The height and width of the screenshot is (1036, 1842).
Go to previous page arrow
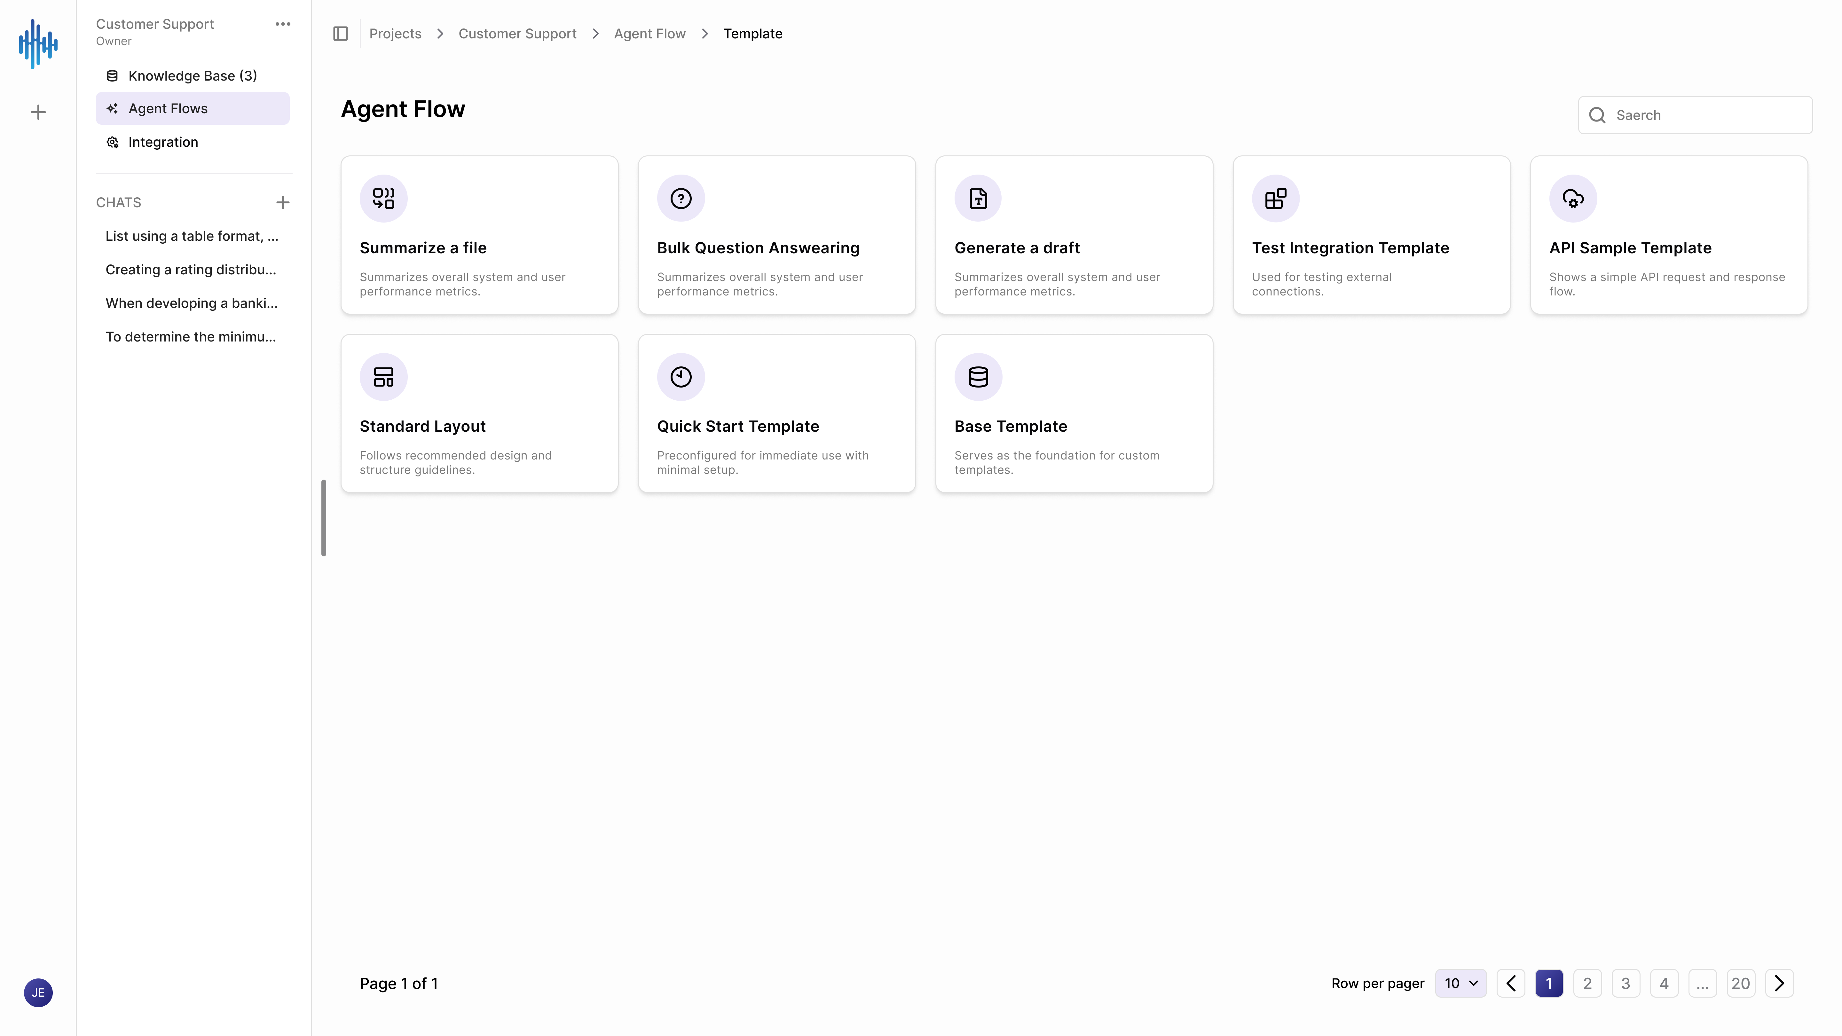click(x=1511, y=983)
